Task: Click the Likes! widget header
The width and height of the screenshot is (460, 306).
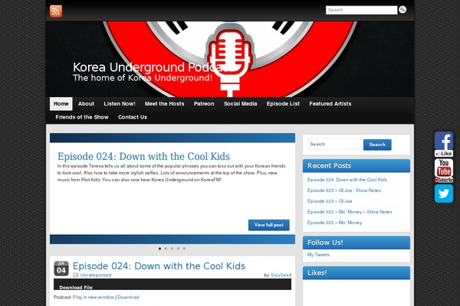Action: click(356, 273)
